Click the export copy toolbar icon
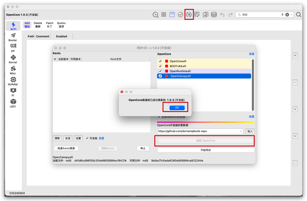 tap(205, 15)
